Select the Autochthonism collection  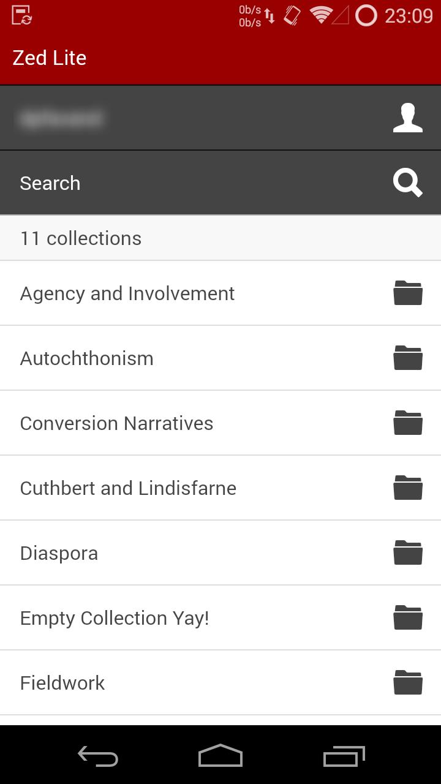tap(87, 358)
